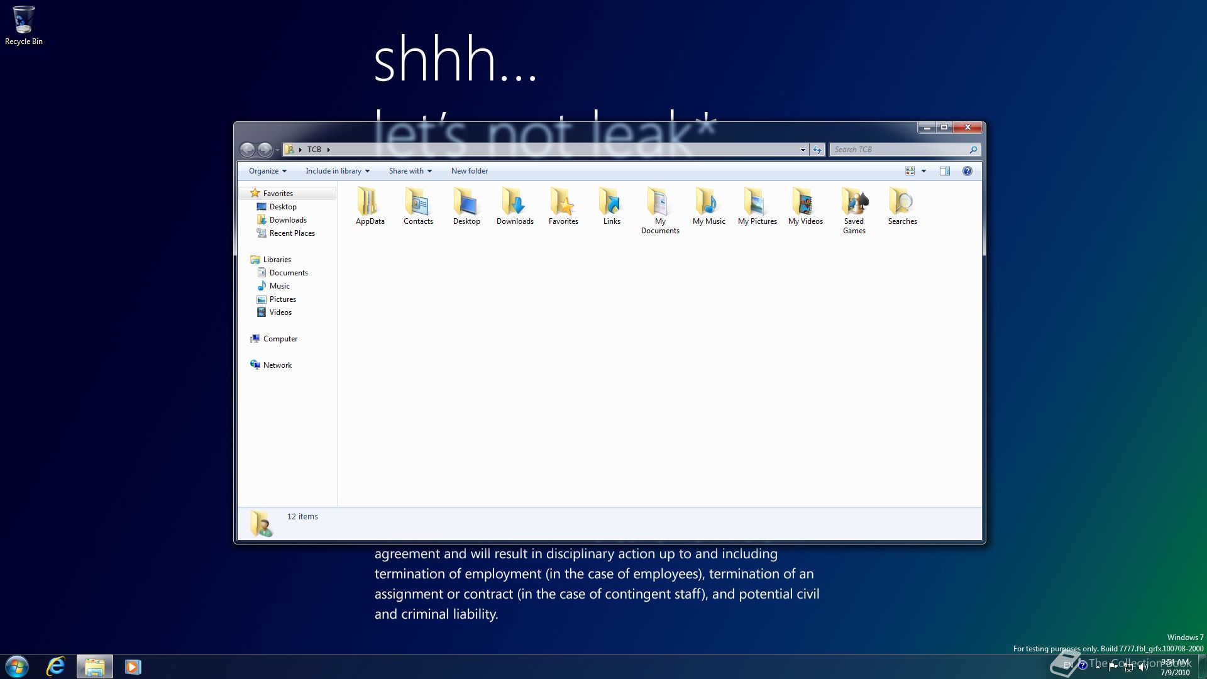1207x679 pixels.
Task: Open the Start menu orb
Action: coord(17,666)
